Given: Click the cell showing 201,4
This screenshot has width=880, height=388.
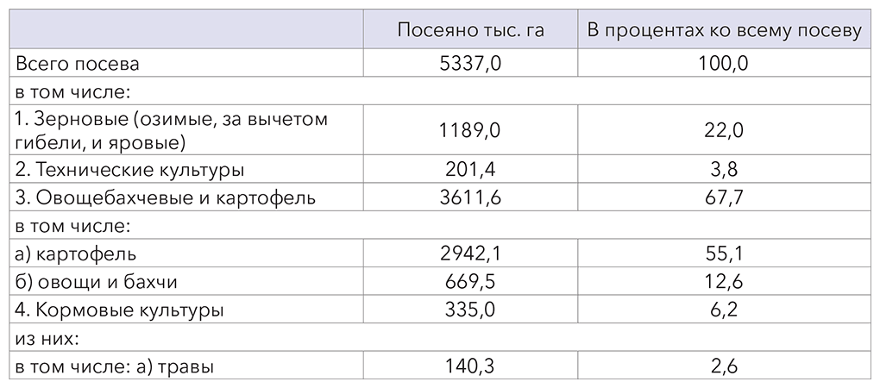Looking at the screenshot, I should [x=470, y=169].
